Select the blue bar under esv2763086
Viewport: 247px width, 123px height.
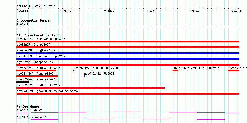128,53
